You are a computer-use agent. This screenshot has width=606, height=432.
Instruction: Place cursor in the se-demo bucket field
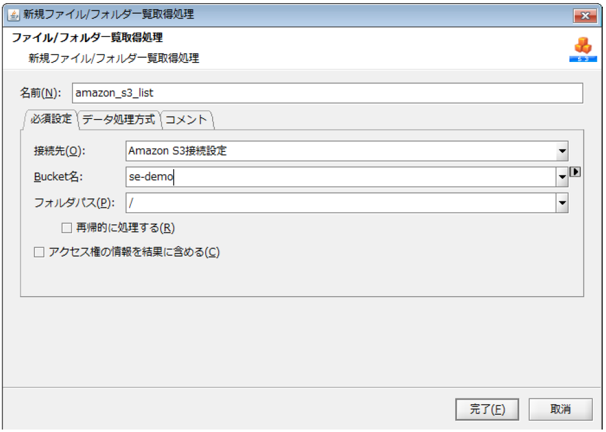(x=248, y=177)
